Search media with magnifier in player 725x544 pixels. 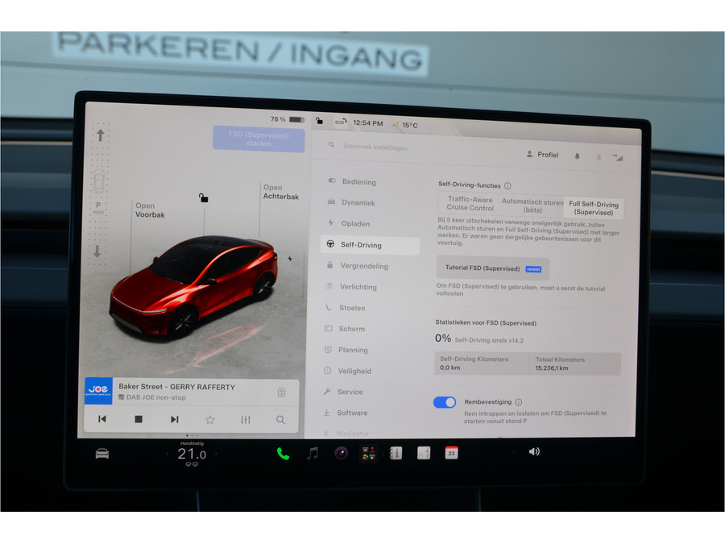click(280, 420)
